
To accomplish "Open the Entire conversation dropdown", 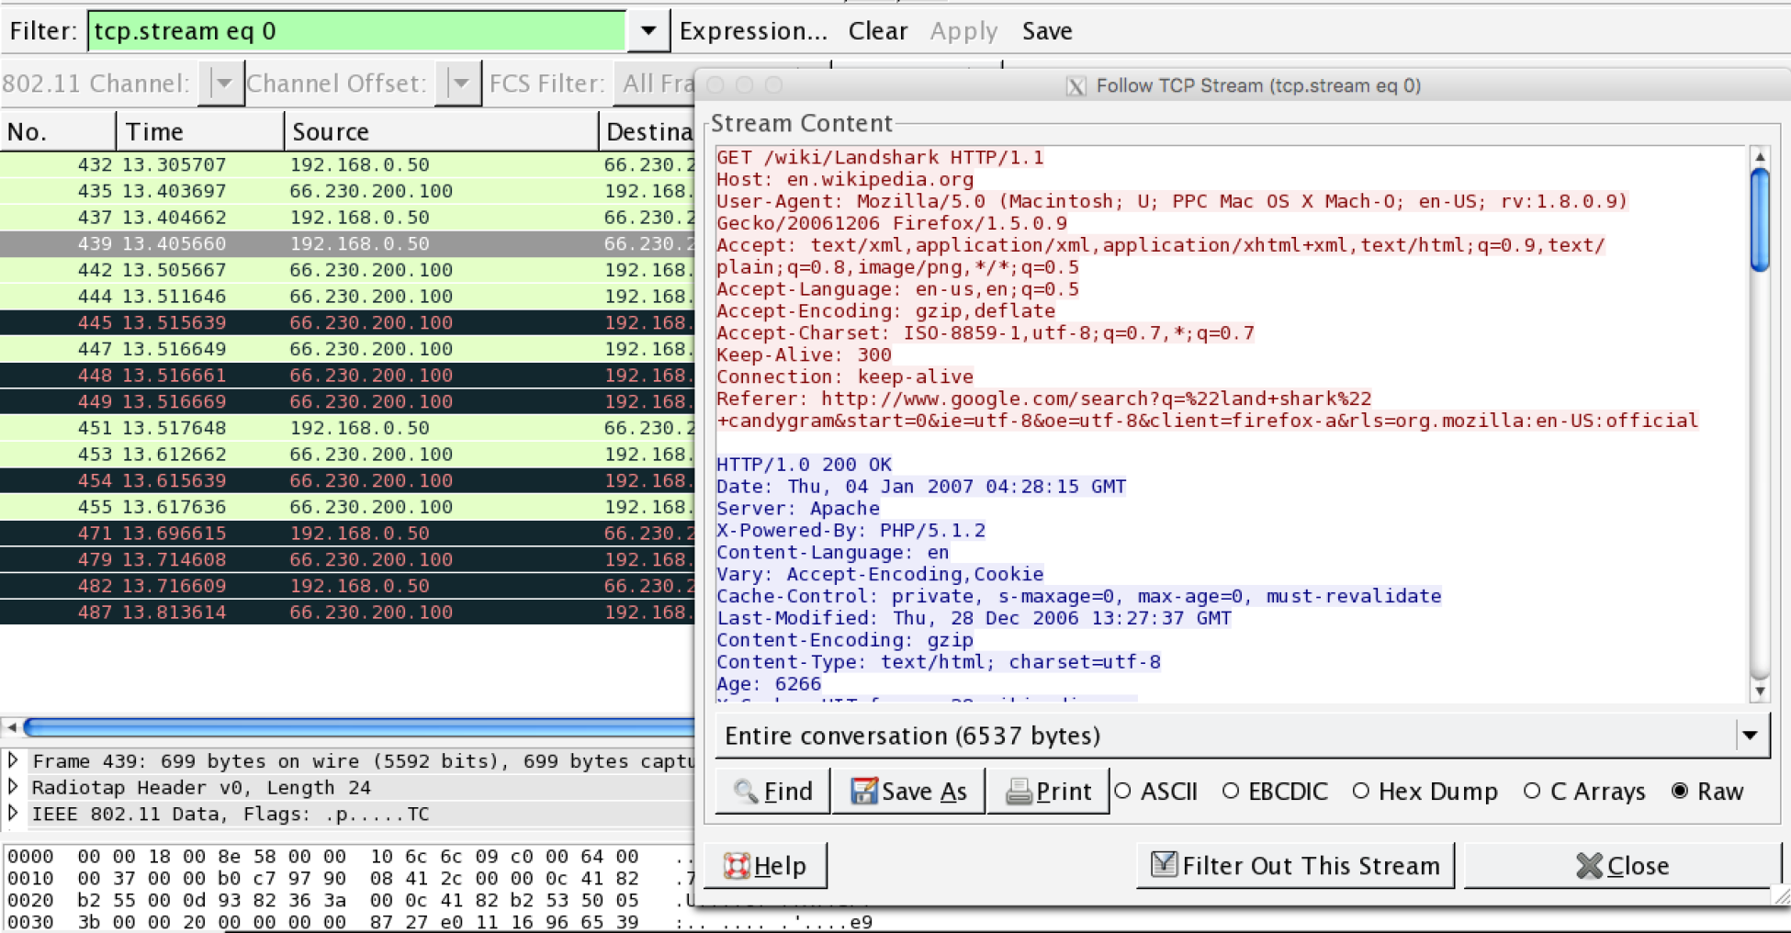I will click(x=1749, y=736).
